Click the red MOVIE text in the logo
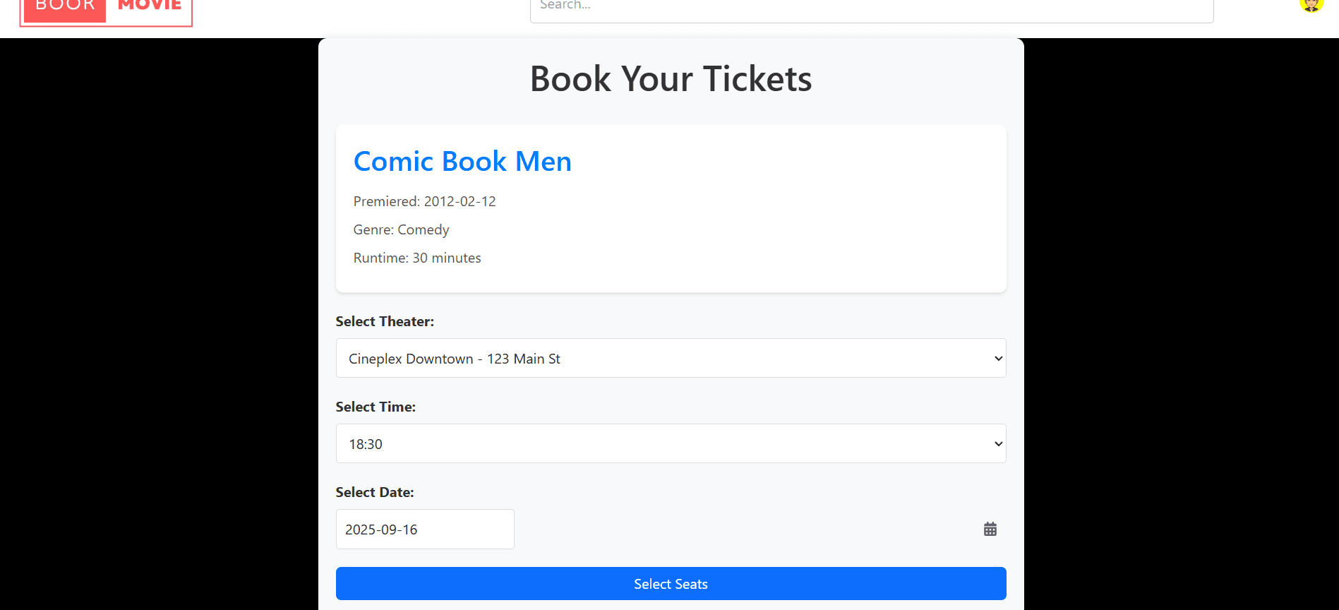Viewport: 1339px width, 610px height. (148, 4)
